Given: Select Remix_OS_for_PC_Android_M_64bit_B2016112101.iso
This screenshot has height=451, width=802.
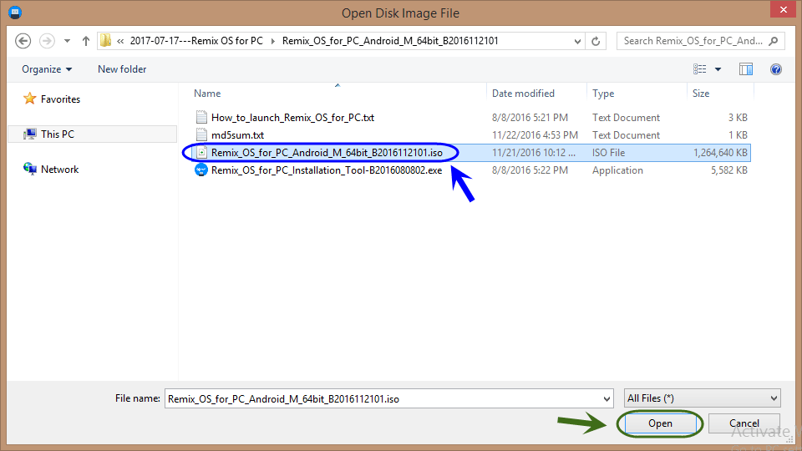Looking at the screenshot, I should click(327, 152).
